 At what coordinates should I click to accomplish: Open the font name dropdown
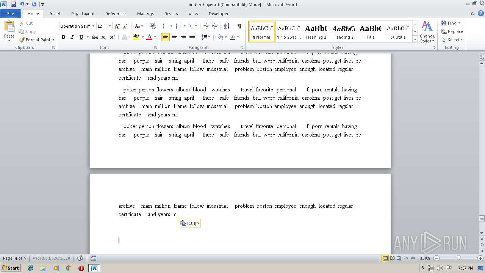93,26
